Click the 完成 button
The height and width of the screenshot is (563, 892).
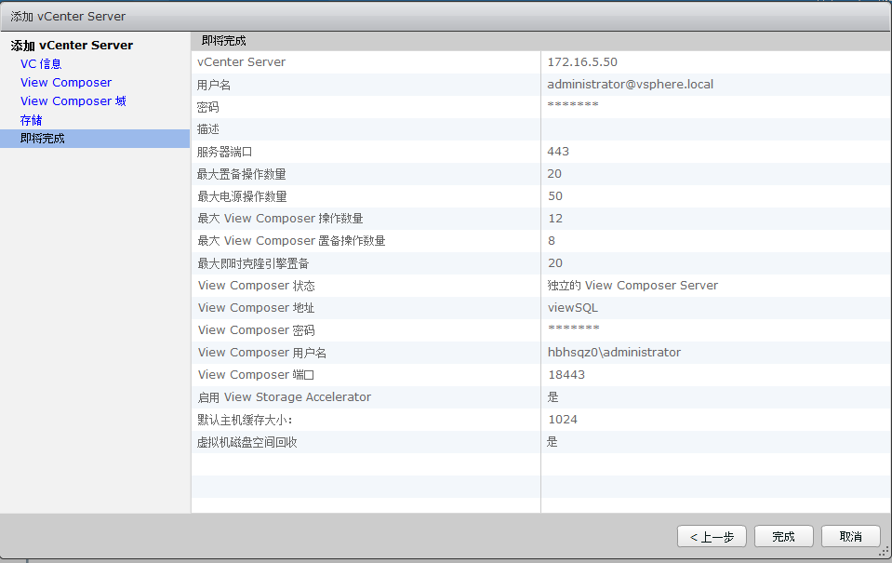783,536
